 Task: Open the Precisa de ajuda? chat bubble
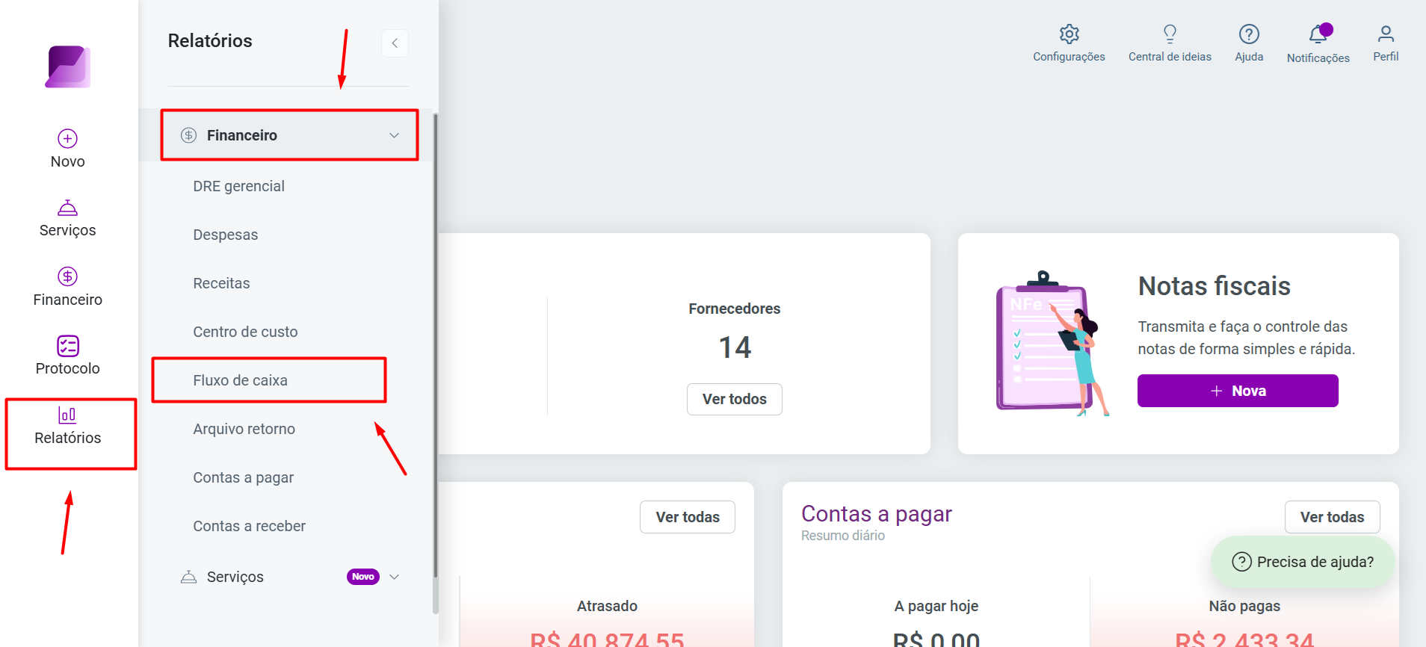click(x=1303, y=562)
